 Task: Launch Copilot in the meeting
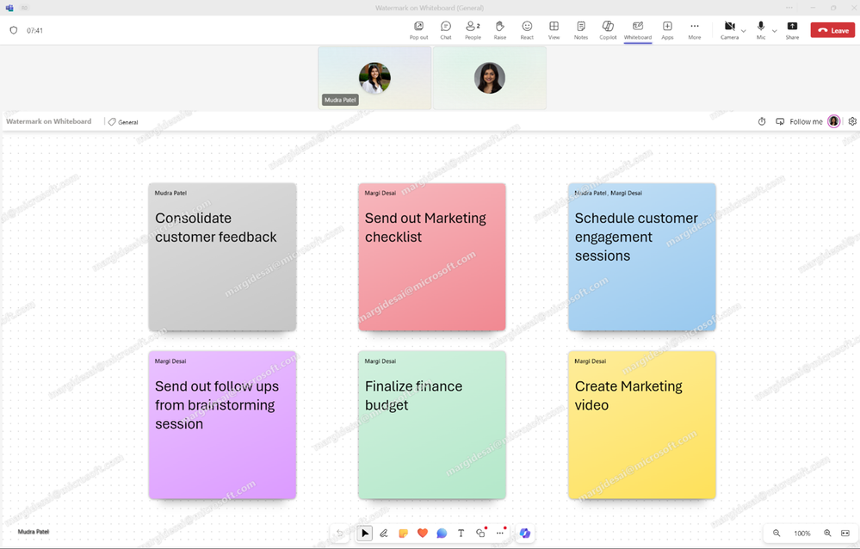pyautogui.click(x=608, y=30)
